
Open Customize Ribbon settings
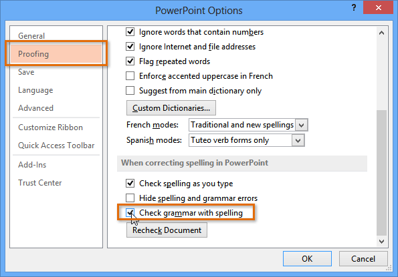click(56, 127)
